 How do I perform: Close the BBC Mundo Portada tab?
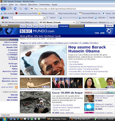pos(74,22)
